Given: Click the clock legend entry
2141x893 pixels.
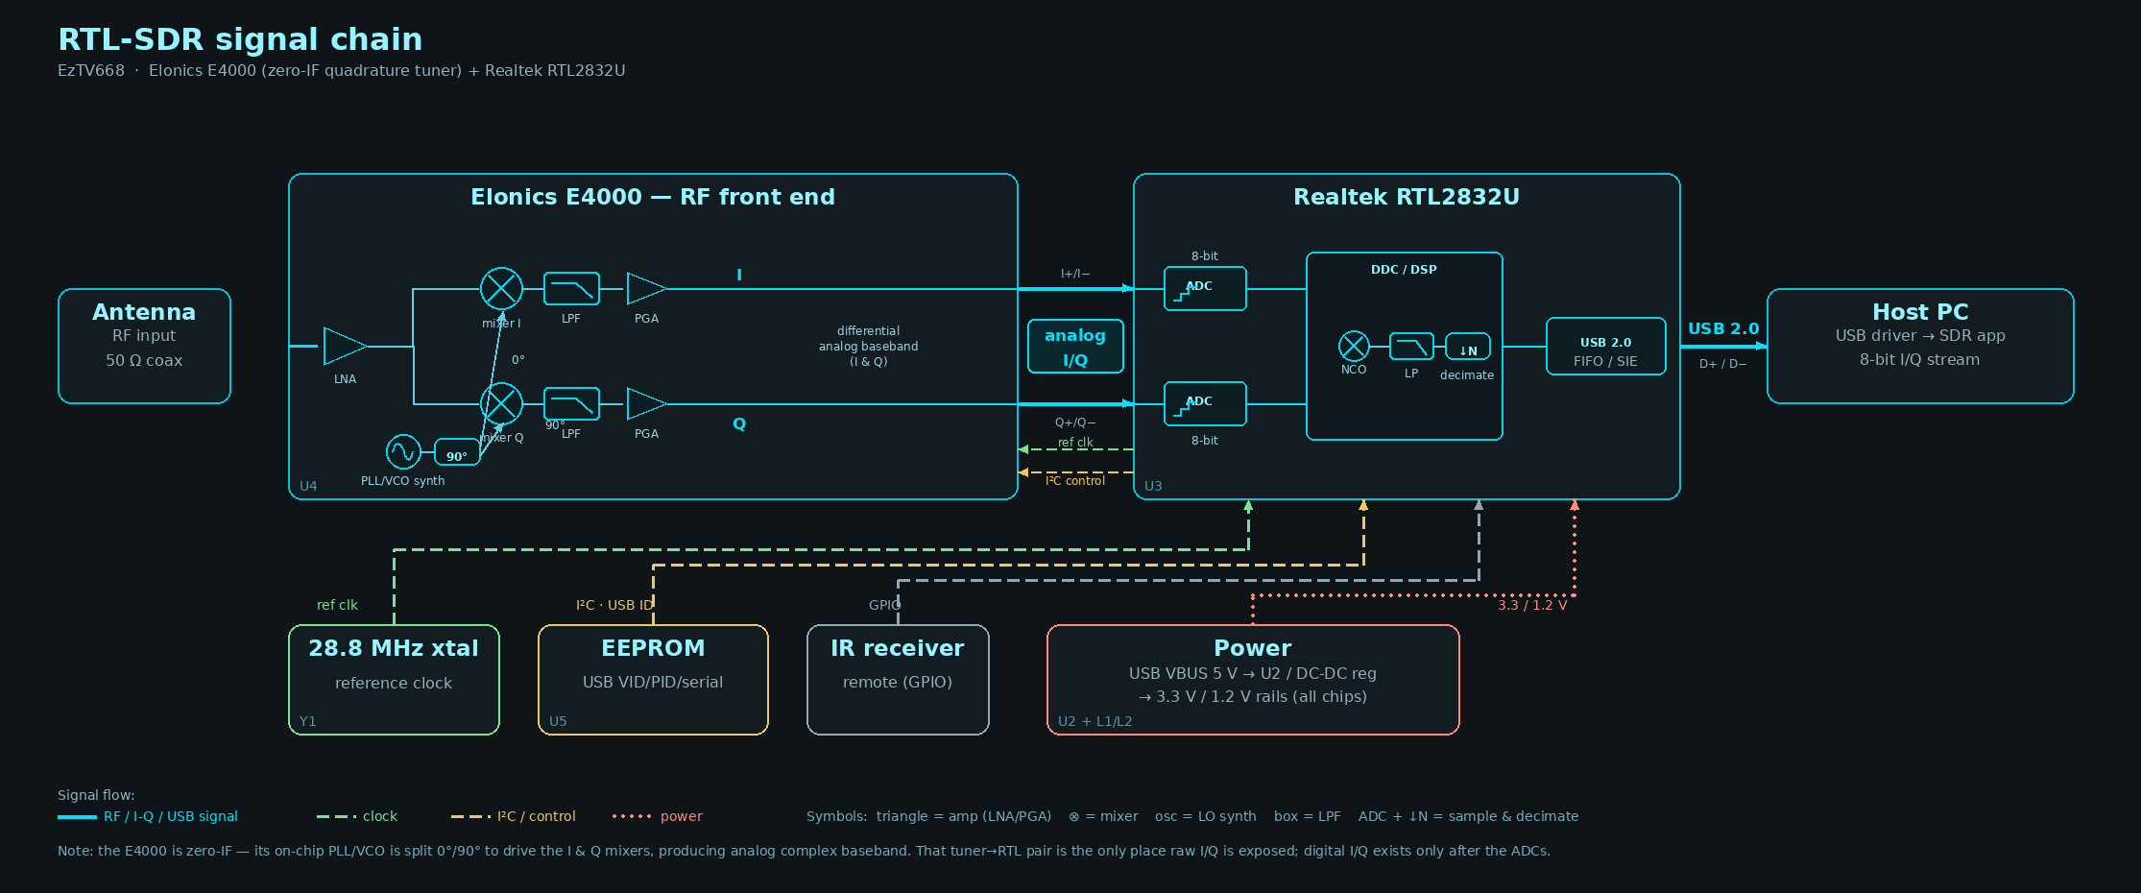Looking at the screenshot, I should tap(357, 816).
